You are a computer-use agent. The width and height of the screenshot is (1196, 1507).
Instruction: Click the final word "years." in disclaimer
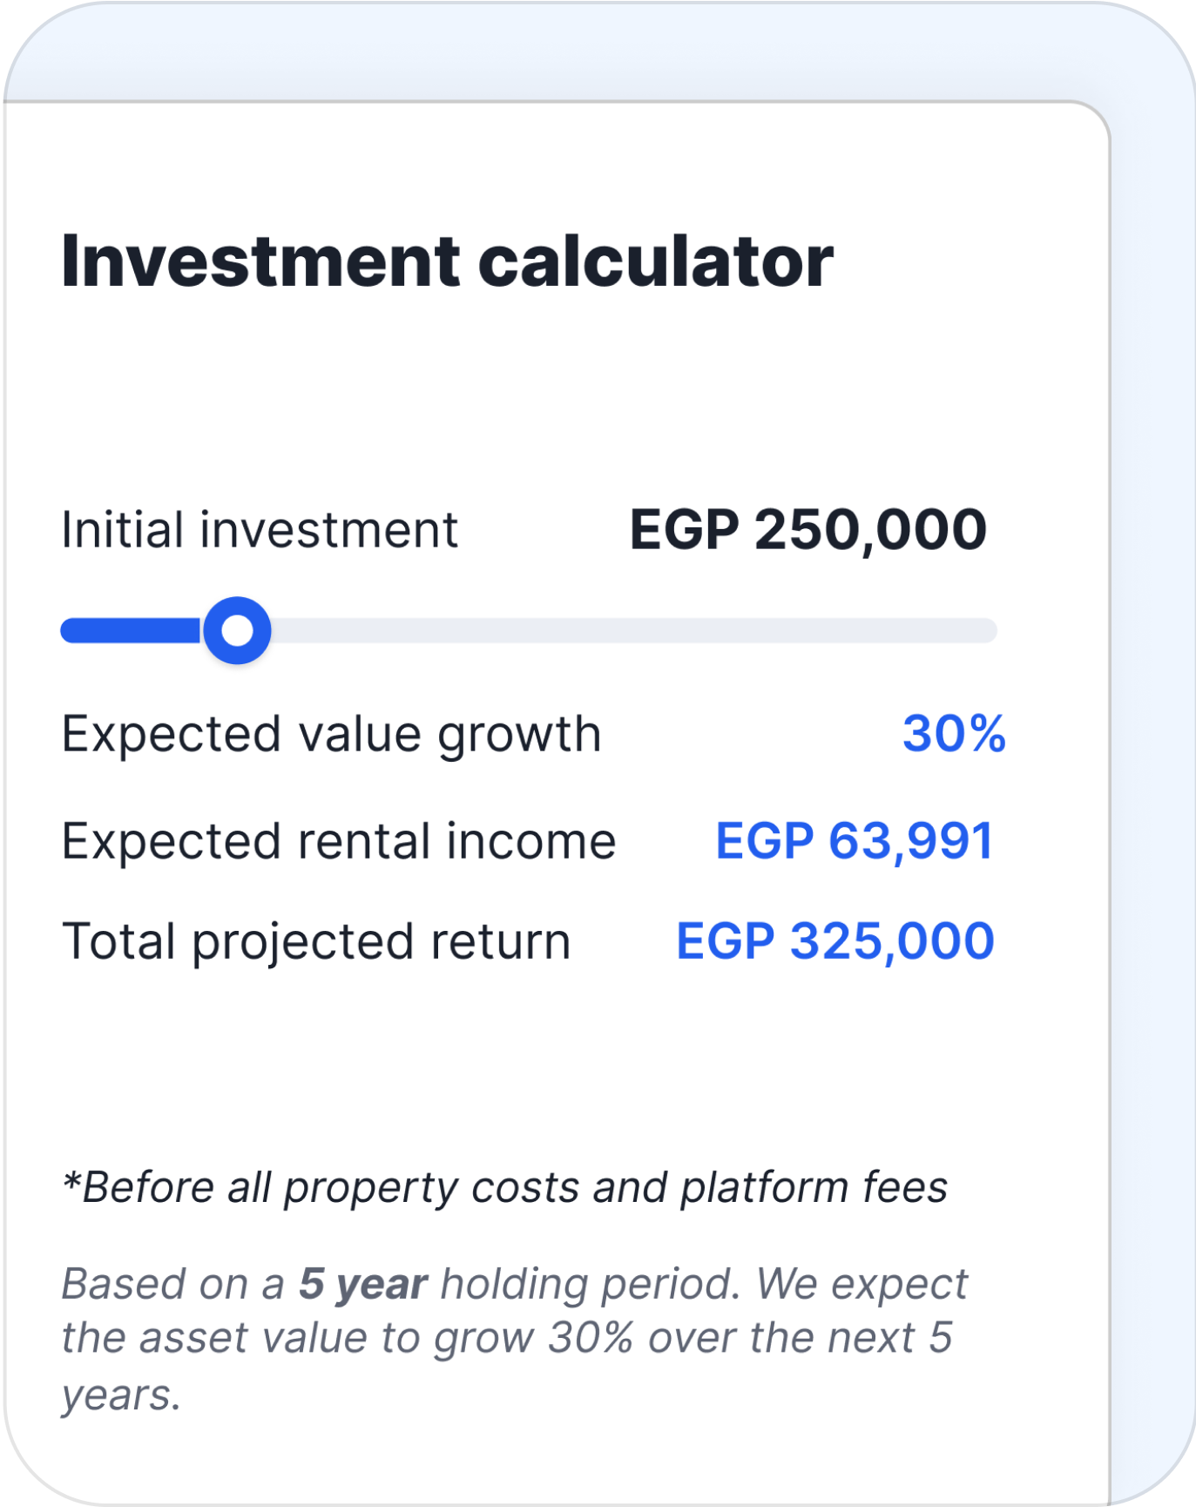121,1395
